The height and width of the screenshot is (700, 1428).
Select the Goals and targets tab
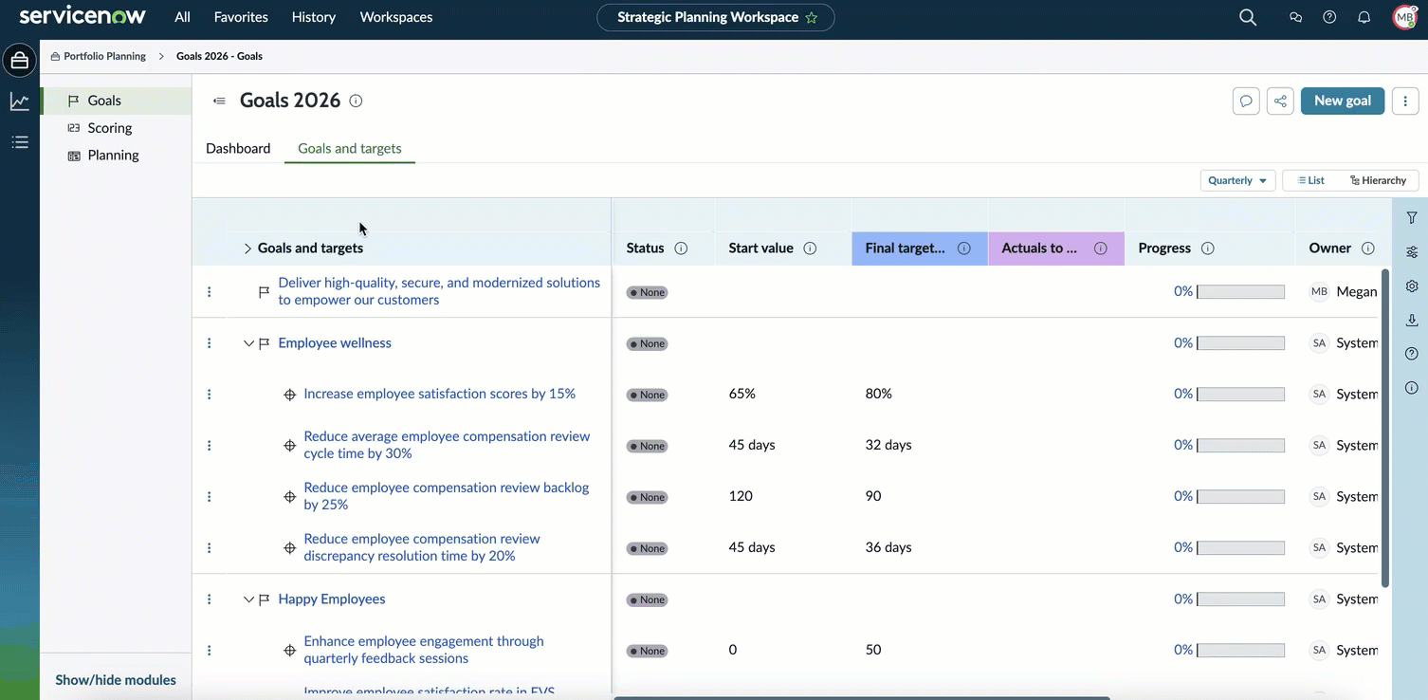(x=350, y=148)
